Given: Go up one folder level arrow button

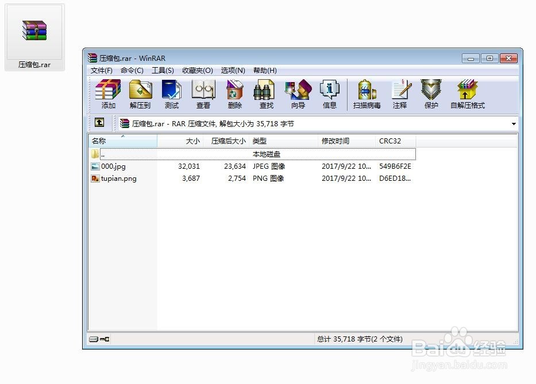Looking at the screenshot, I should click(99, 123).
